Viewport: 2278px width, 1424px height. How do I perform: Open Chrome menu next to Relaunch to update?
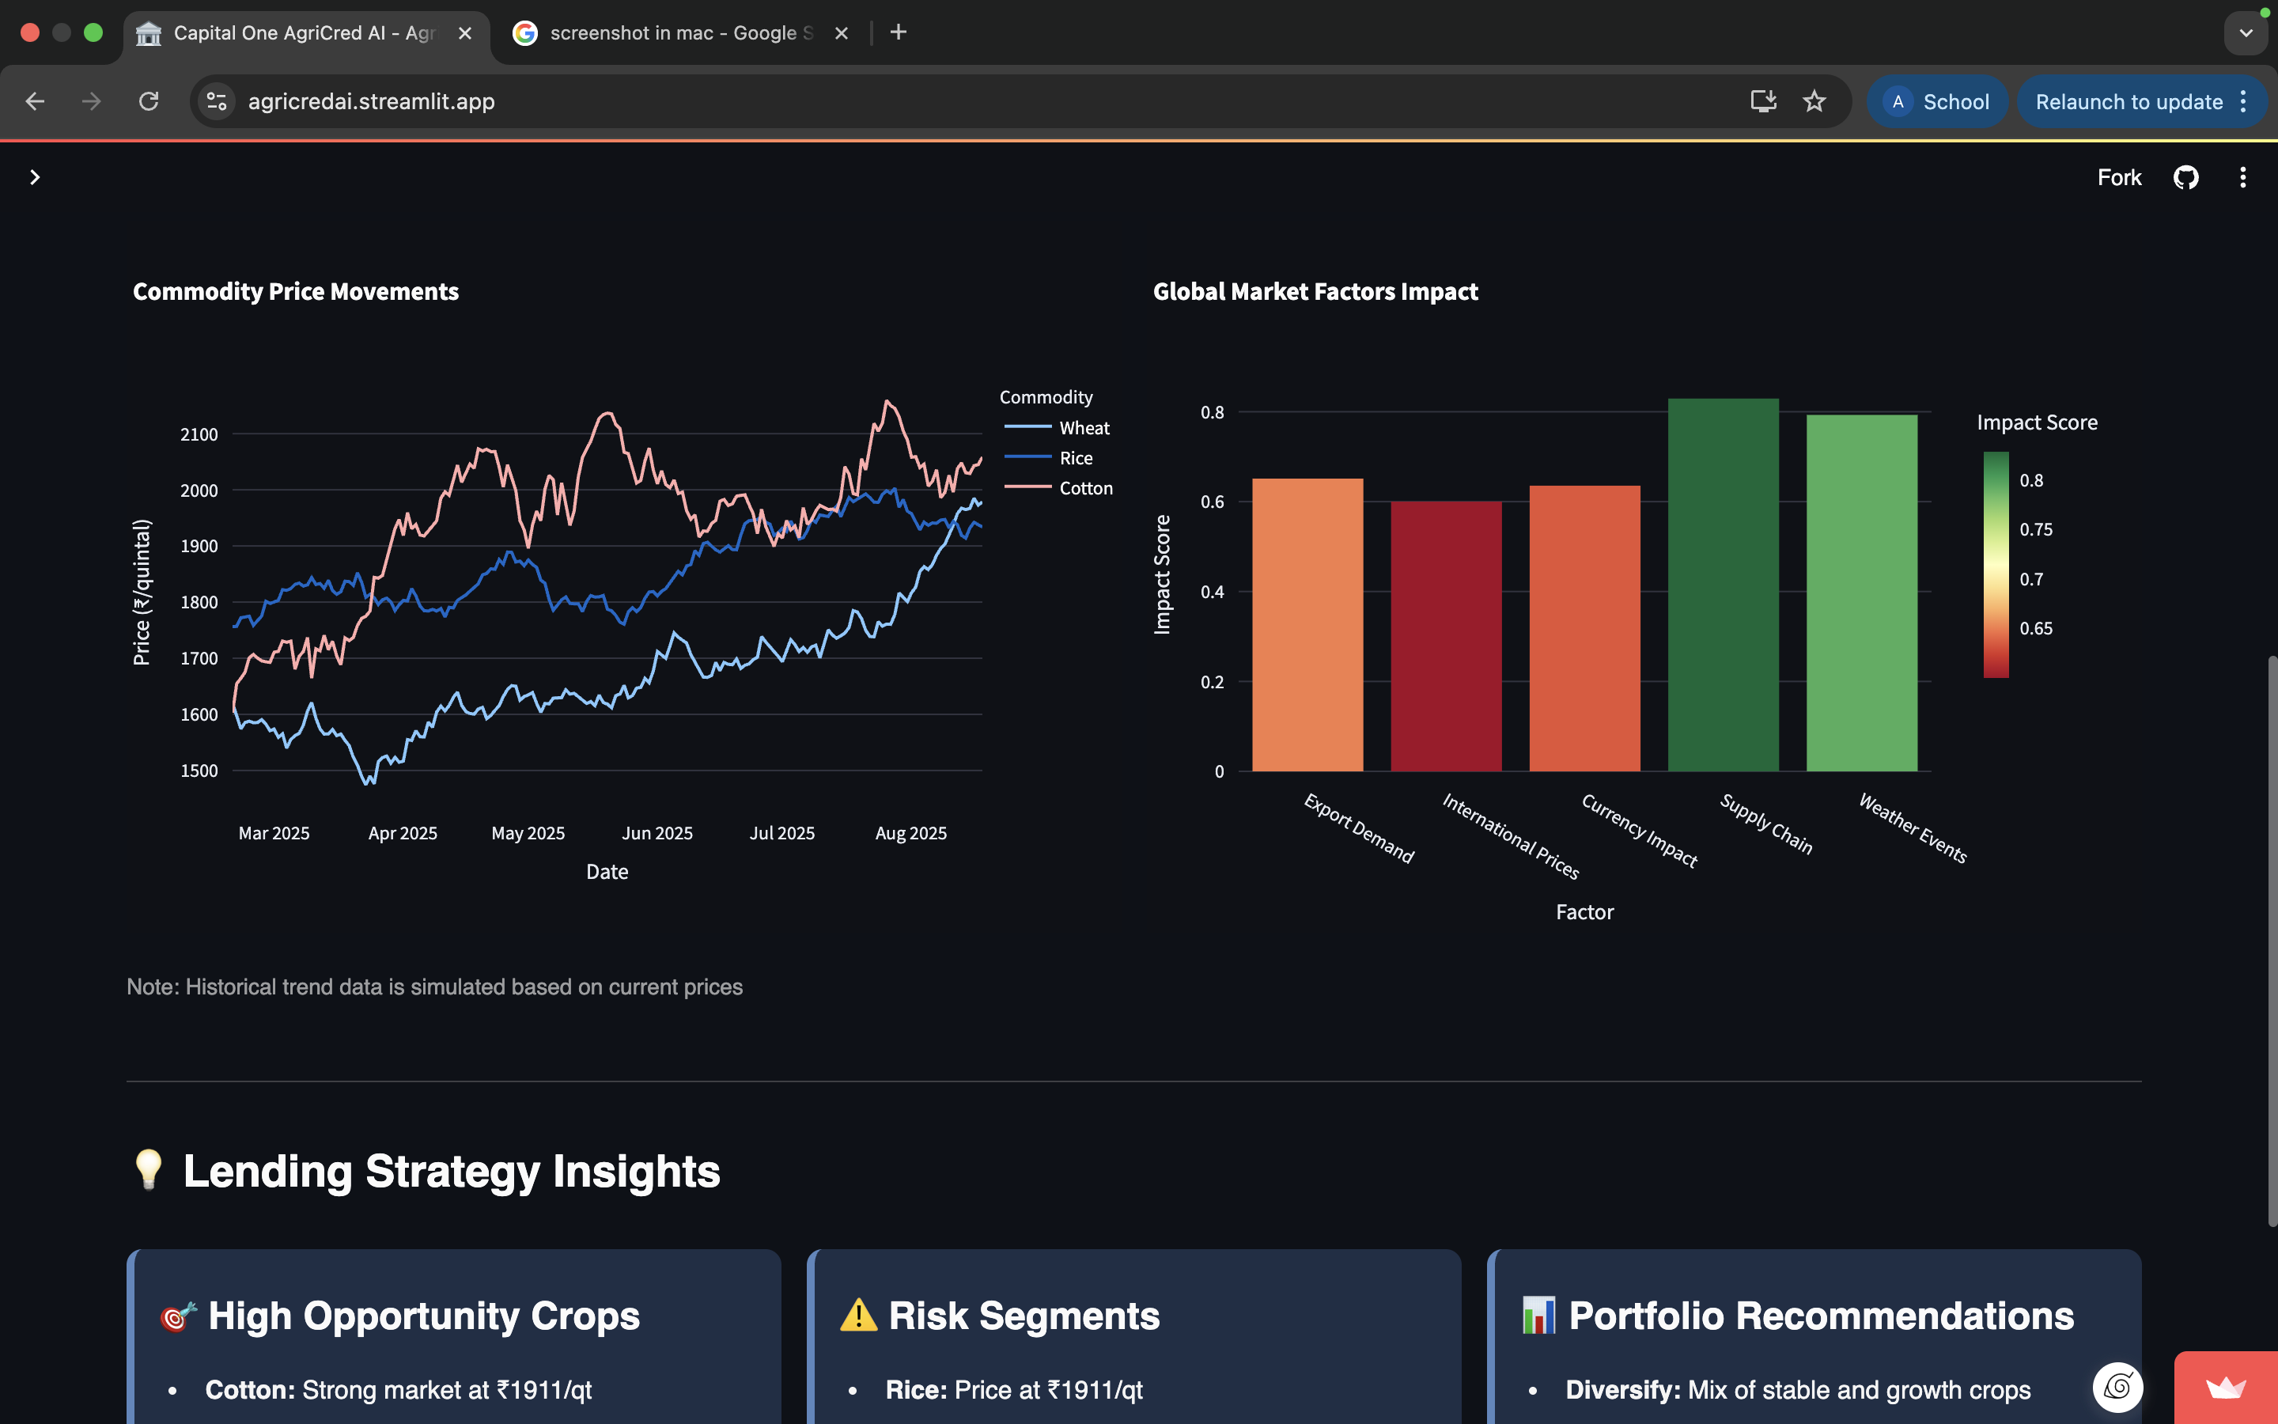(2244, 102)
